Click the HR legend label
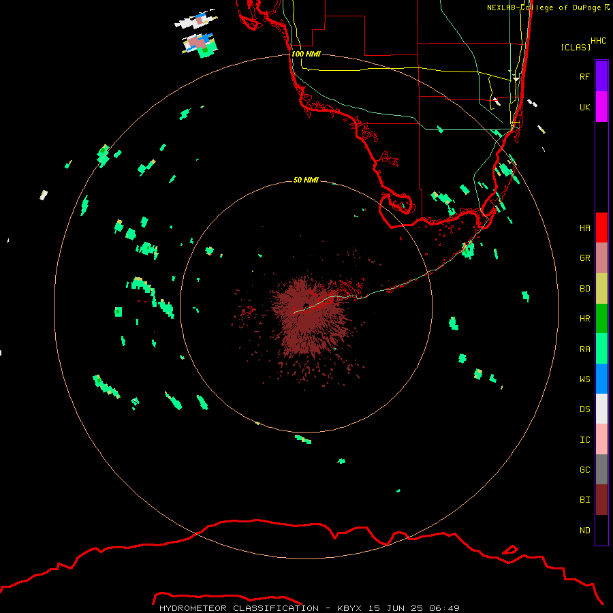 [584, 319]
